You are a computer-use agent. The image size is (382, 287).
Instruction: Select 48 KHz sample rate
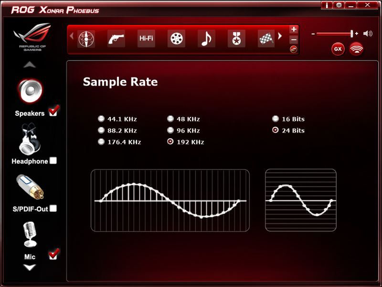click(170, 119)
